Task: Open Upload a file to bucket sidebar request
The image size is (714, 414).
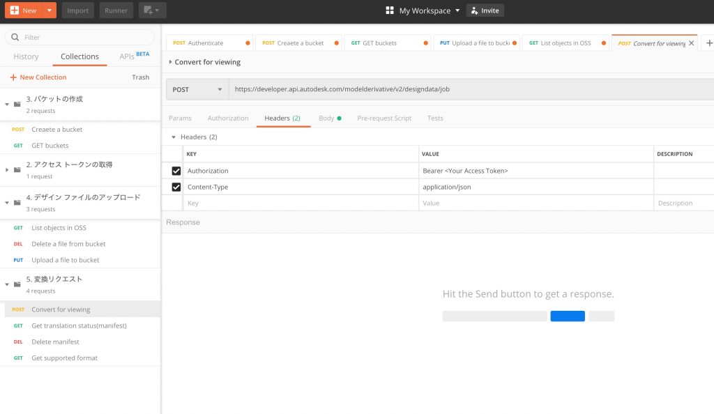Action: coord(65,260)
